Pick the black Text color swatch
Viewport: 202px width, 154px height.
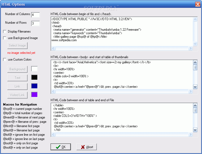pos(34,78)
